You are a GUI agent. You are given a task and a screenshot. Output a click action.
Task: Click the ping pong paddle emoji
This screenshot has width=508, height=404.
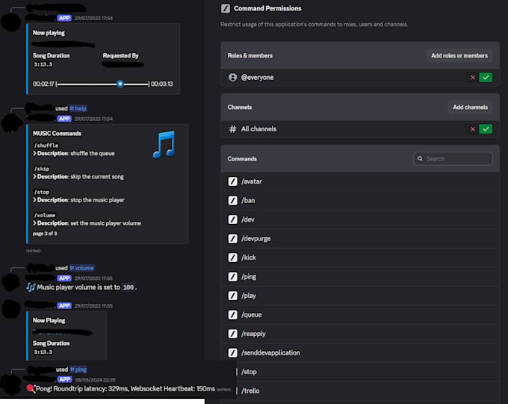[x=31, y=389]
